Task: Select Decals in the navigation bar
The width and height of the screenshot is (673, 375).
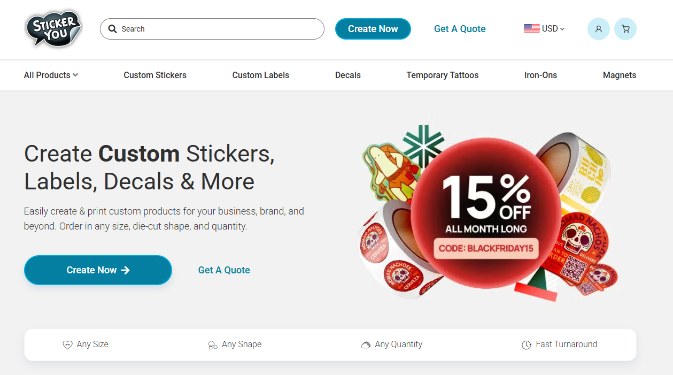Action: (348, 75)
